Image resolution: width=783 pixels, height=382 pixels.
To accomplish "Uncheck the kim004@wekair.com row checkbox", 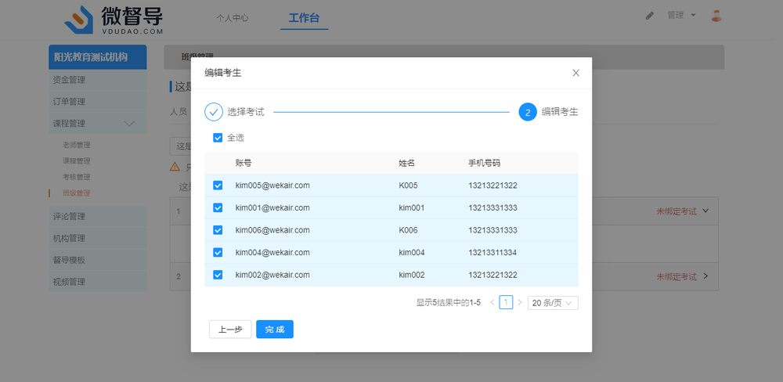I will point(218,253).
